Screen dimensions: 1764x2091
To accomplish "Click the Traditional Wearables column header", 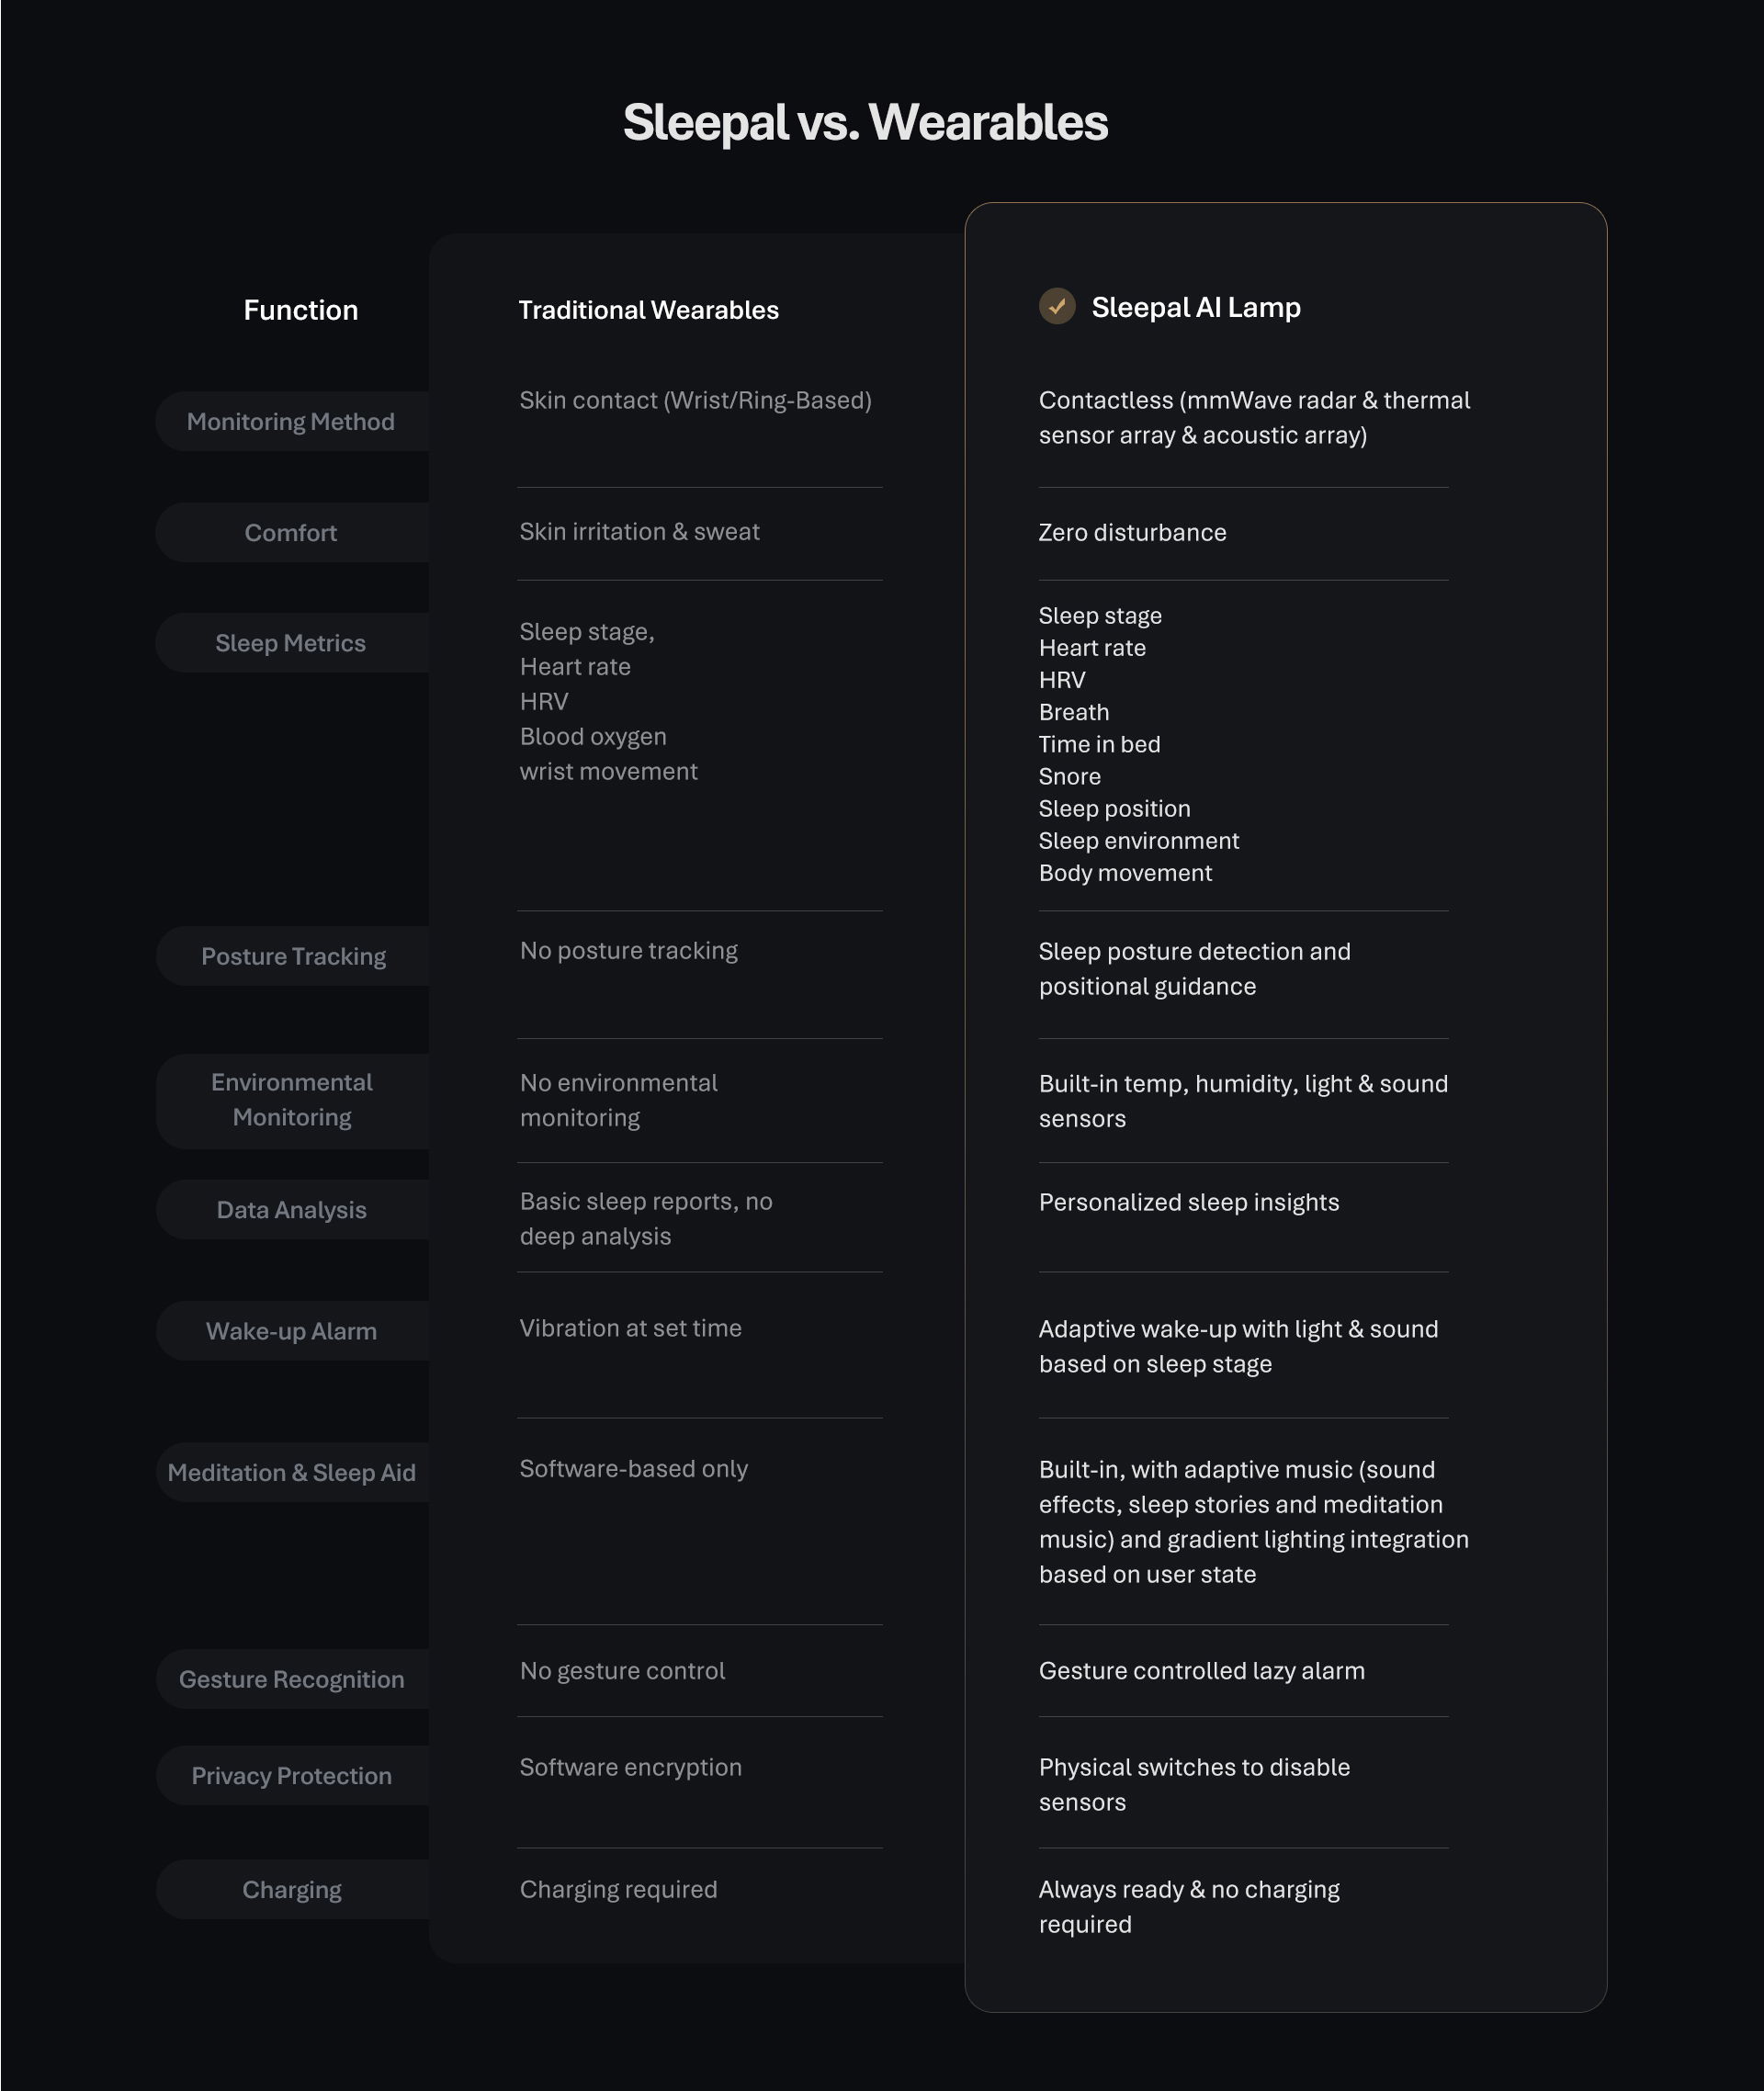I will (x=648, y=310).
